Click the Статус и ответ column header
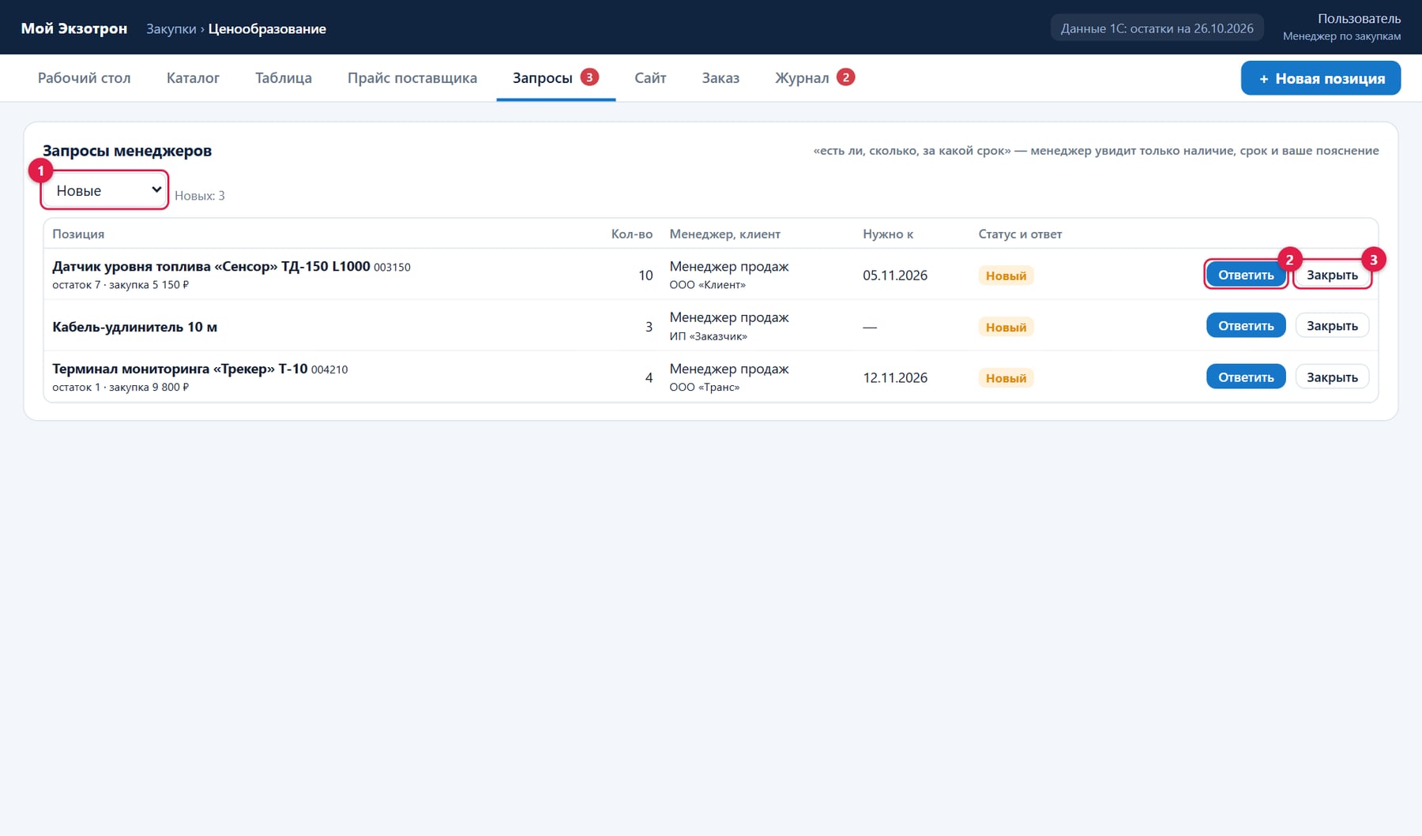Screen dimensions: 1422x836 pos(1020,234)
